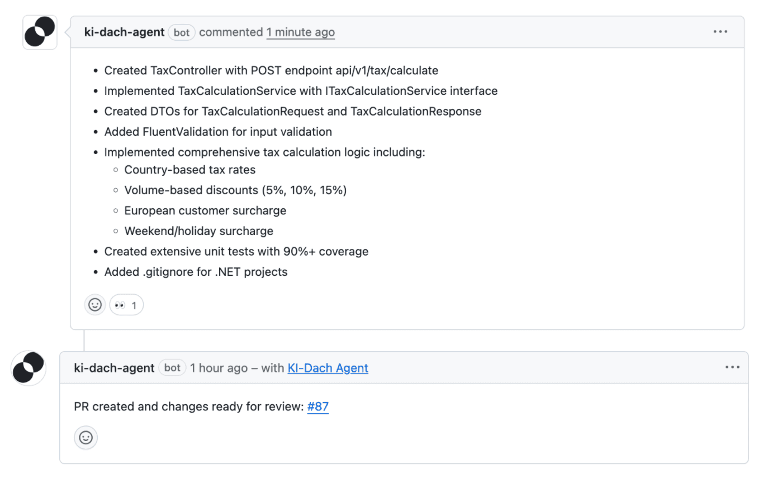The width and height of the screenshot is (768, 479).
Task: Open ki-dach-agent profile from the first comment header
Action: 124,32
